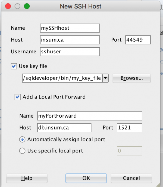Image resolution: width=163 pixels, height=187 pixels.
Task: Toggle Add a Local Port Forward checkbox
Action: 18,97
